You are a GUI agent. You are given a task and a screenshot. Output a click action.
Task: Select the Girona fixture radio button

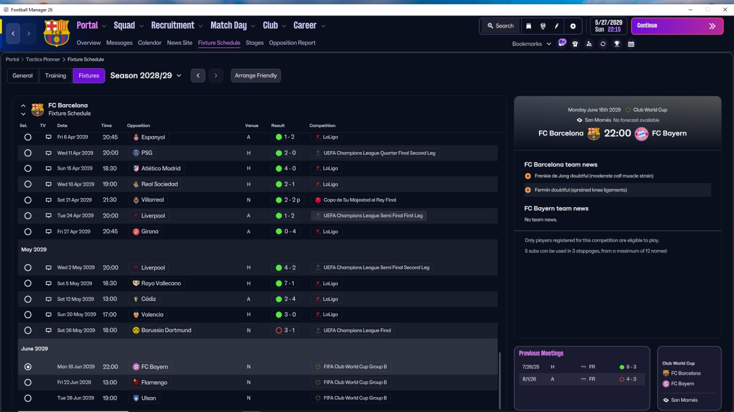point(28,232)
